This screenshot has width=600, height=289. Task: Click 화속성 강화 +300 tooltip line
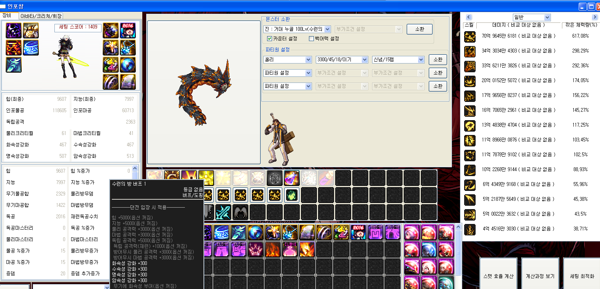coord(129,263)
